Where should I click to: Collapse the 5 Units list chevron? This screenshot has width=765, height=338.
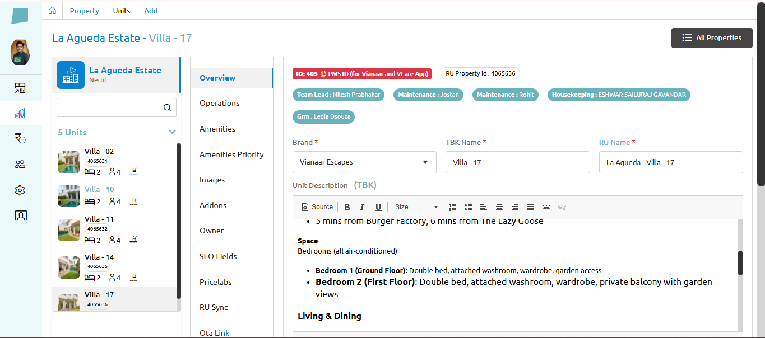[172, 132]
